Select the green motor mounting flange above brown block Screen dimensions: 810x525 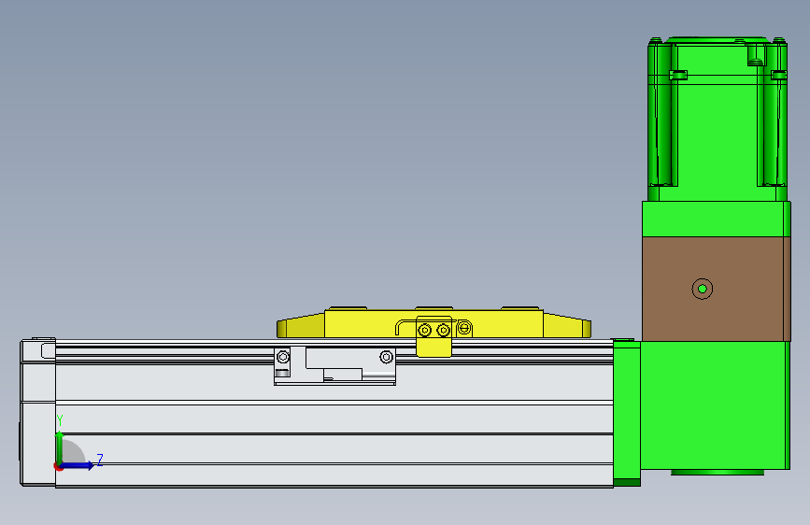coord(716,220)
